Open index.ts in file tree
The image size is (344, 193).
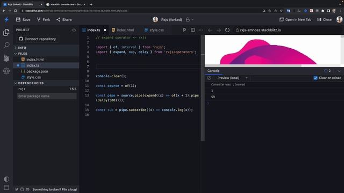pyautogui.click(x=46, y=65)
